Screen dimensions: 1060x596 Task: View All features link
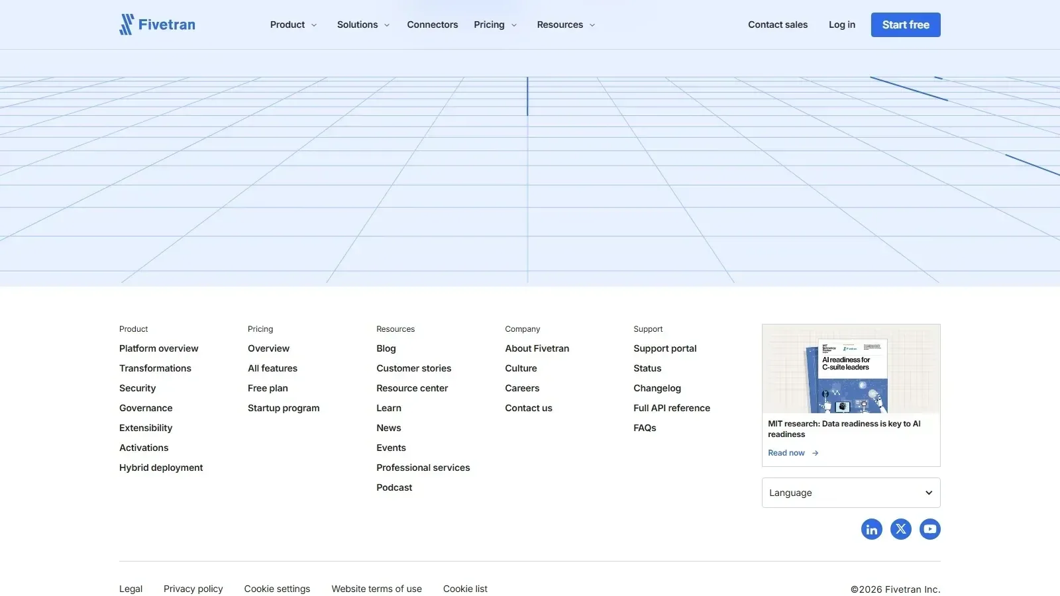(272, 368)
